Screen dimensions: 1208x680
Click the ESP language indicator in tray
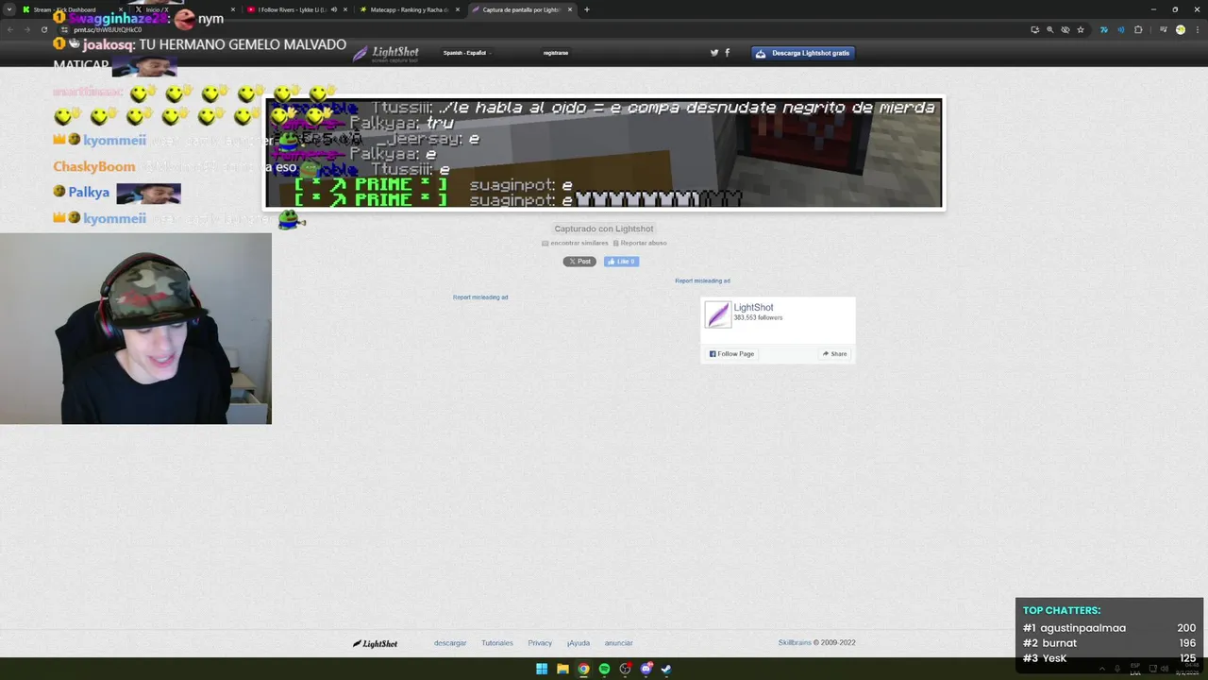[1135, 669]
